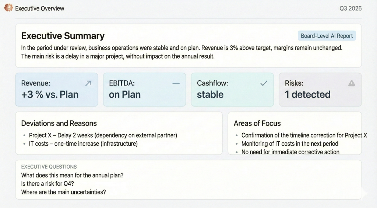This screenshot has height=208, width=377.
Task: Select the Q3 2025 period label
Action: point(350,8)
